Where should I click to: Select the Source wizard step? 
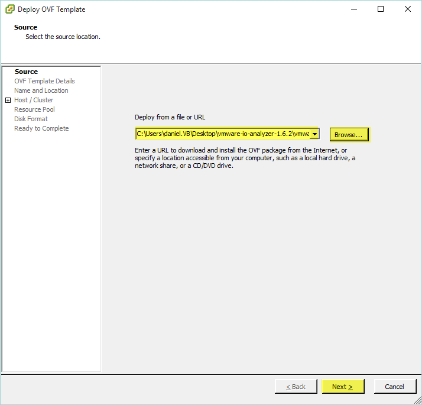click(26, 72)
